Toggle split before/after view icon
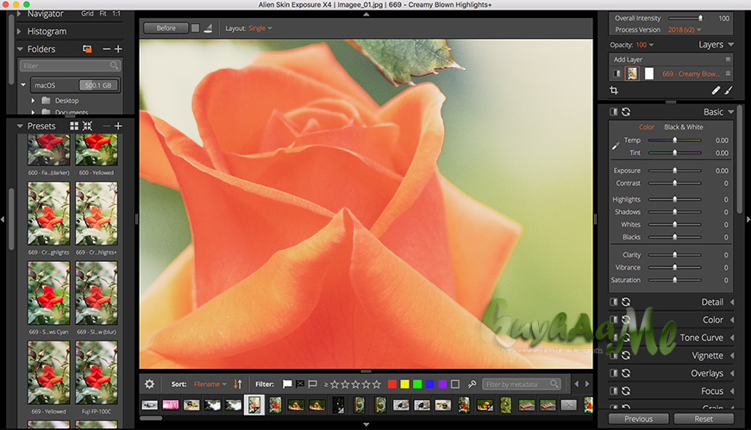This screenshot has height=430, width=751. pos(208,28)
